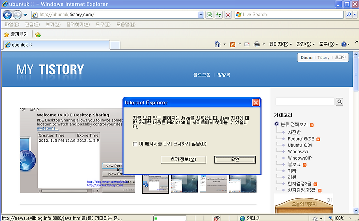Viewport: 359px width, 221px height.
Task: Close the Internet Explorer dialog
Action: click(x=256, y=102)
